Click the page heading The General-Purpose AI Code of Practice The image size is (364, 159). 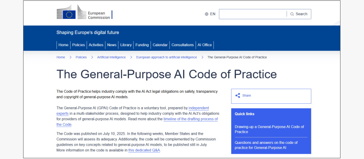point(166,74)
